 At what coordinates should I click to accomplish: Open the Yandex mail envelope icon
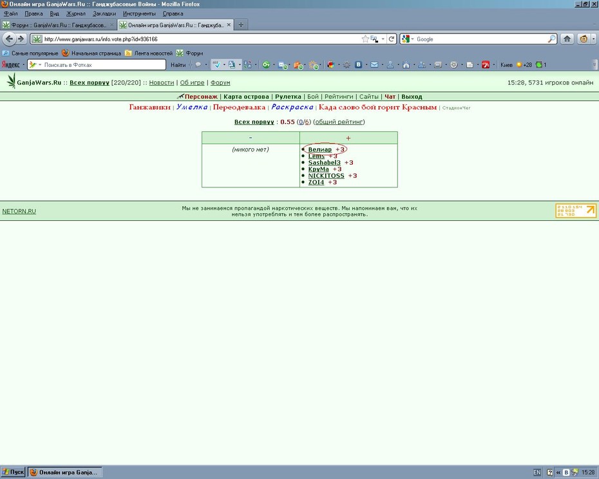tap(374, 65)
